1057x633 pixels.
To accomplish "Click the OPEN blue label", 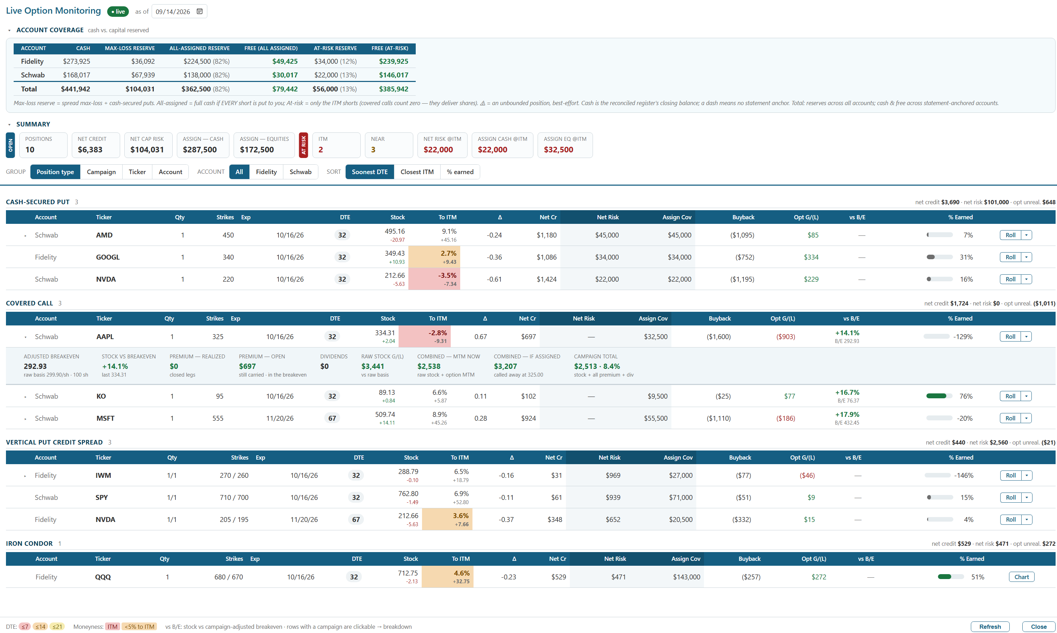I will (11, 145).
